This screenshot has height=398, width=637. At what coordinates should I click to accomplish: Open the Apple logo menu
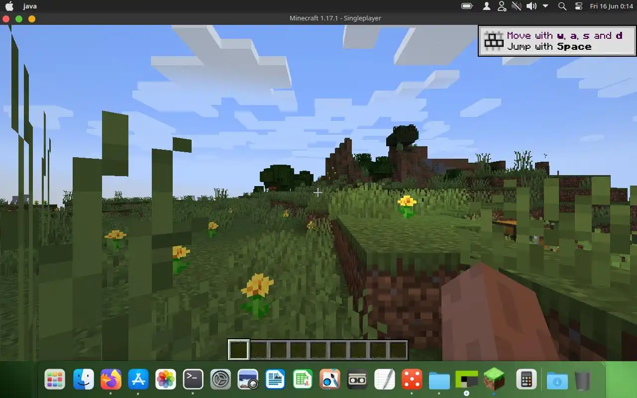click(9, 6)
